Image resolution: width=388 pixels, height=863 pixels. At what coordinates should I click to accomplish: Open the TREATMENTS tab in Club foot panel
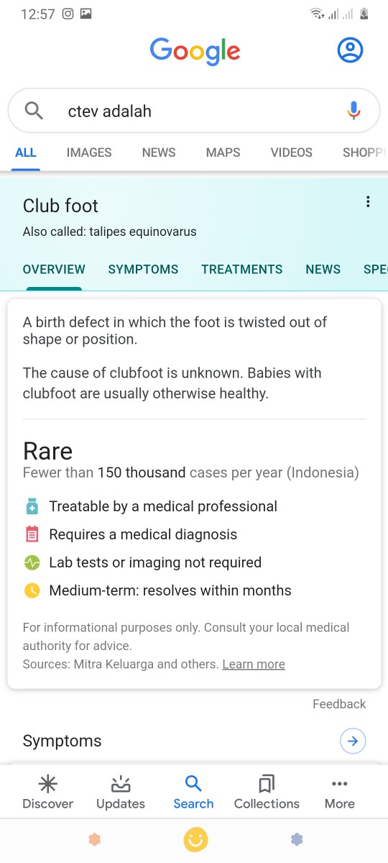point(242,270)
